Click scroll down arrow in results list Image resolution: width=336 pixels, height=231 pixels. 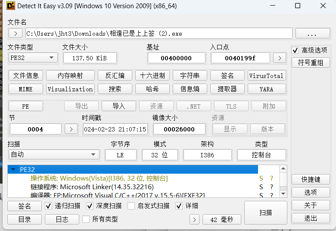coord(283,194)
